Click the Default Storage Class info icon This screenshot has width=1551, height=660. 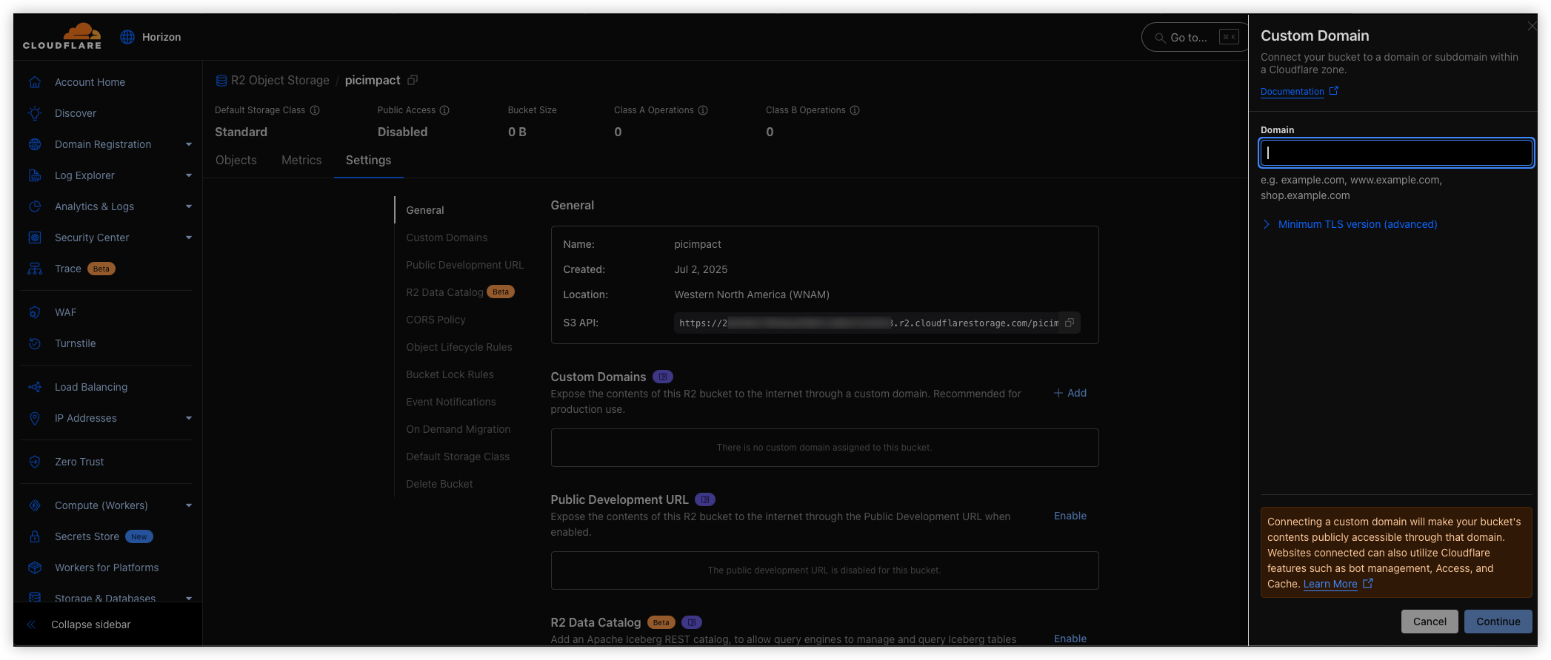pos(315,110)
